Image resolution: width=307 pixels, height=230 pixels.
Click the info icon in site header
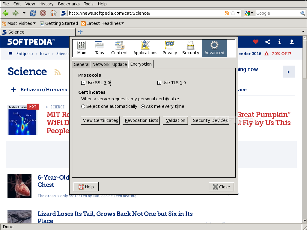(280, 42)
